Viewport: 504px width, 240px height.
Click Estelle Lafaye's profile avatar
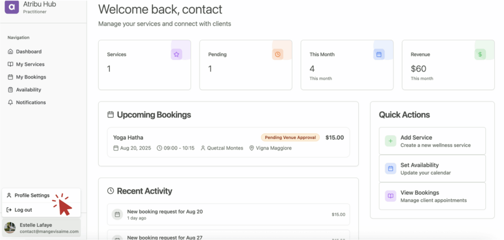coord(10,228)
